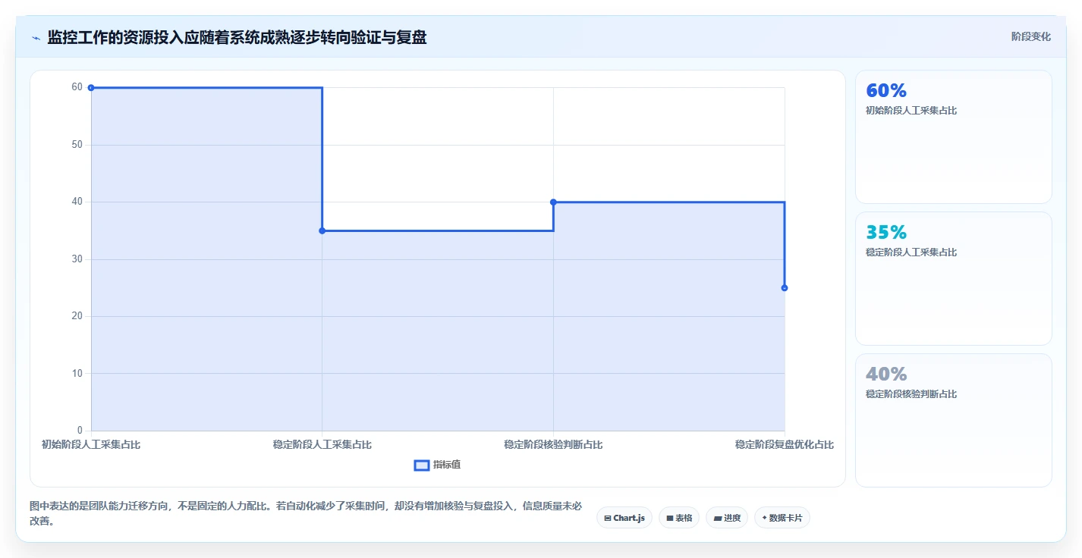This screenshot has width=1082, height=558.
Task: Click the data point at value 25
Action: (785, 288)
